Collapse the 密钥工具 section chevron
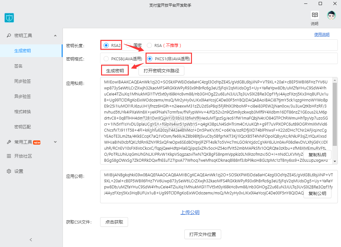This screenshot has height=247, width=341. (55, 36)
